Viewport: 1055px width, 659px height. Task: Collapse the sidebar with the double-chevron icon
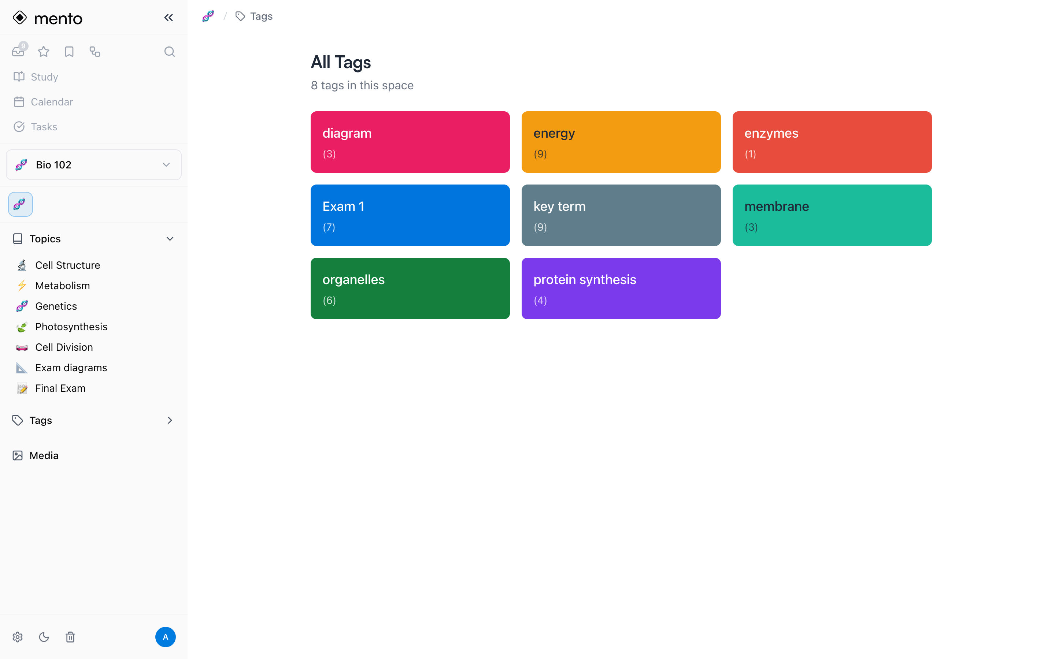pyautogui.click(x=168, y=18)
